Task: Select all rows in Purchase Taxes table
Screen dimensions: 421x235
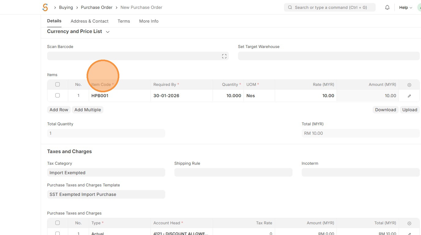Action: [58, 223]
